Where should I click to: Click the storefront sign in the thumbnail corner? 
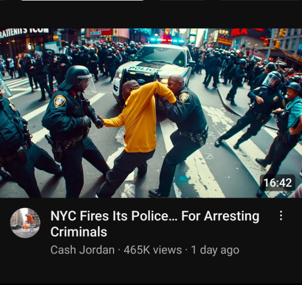[x=24, y=32]
